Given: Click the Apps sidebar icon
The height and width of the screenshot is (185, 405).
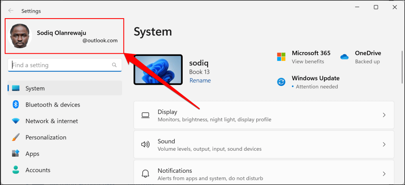Looking at the screenshot, I should coord(16,153).
